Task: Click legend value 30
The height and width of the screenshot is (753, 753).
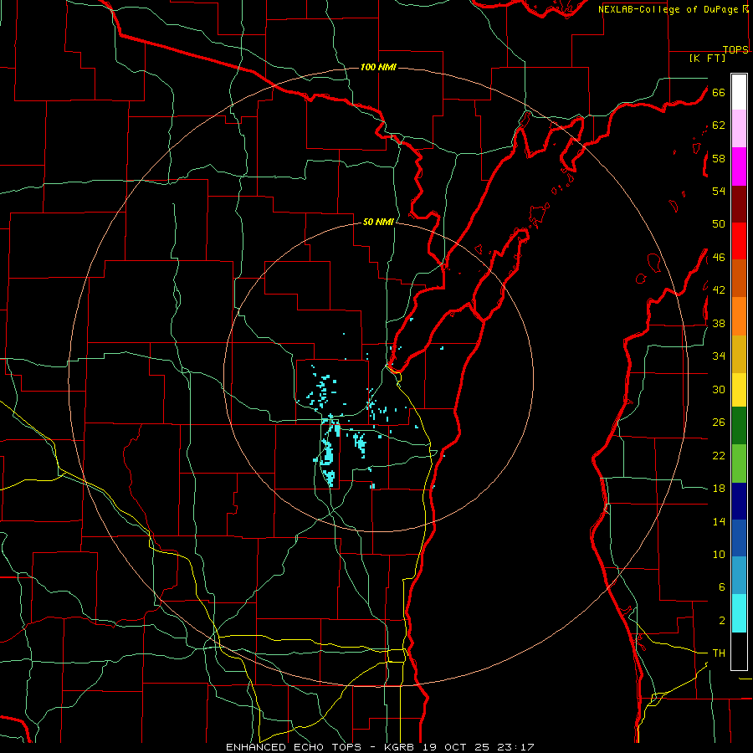Action: tap(719, 389)
